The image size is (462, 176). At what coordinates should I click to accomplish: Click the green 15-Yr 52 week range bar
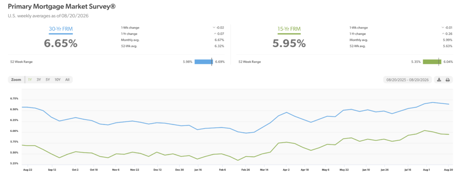(432, 62)
